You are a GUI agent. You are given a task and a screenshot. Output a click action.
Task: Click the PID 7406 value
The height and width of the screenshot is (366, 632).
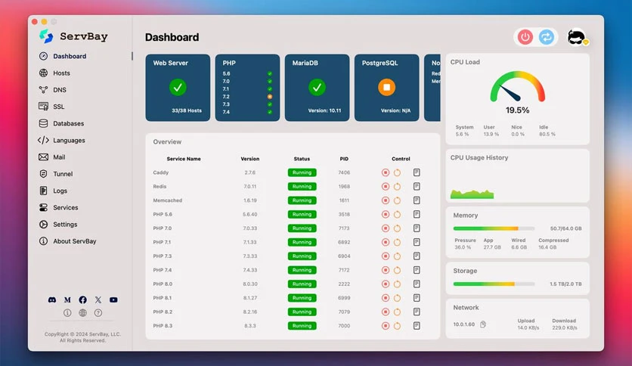[344, 172]
